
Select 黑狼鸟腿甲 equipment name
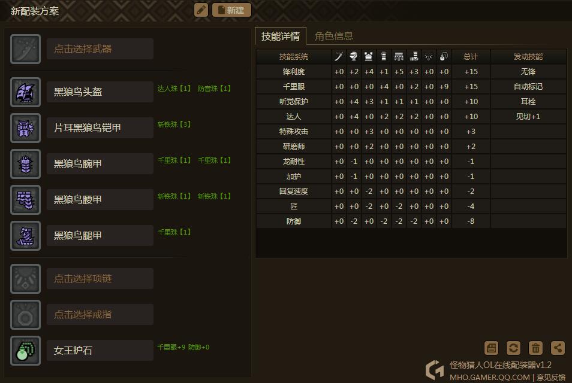[x=100, y=236]
